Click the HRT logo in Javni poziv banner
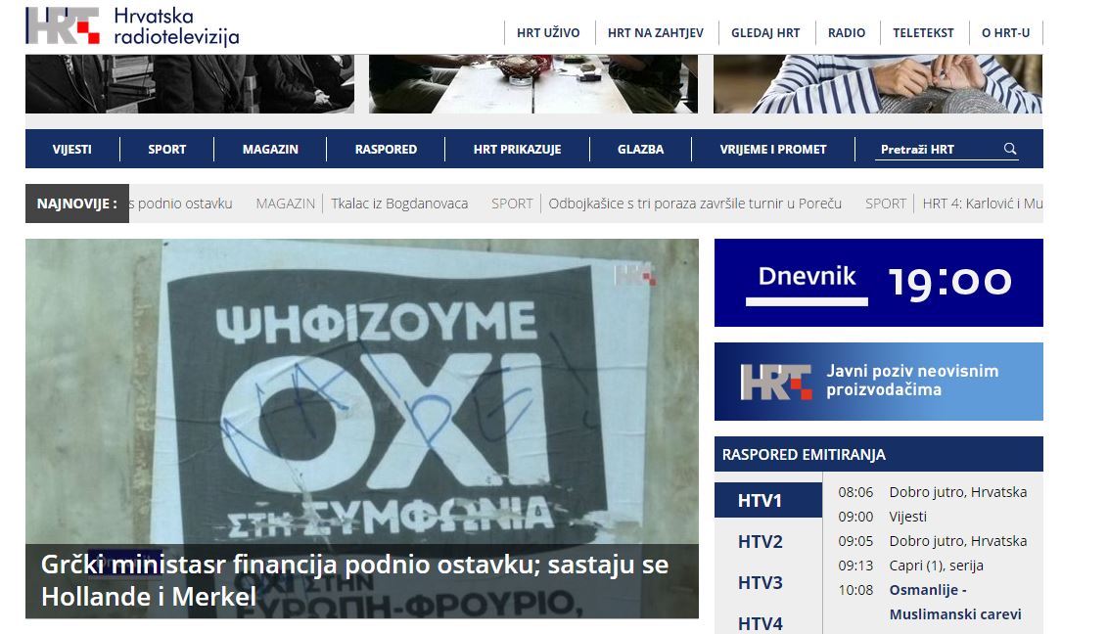Image resolution: width=1108 pixels, height=634 pixels. click(x=775, y=382)
